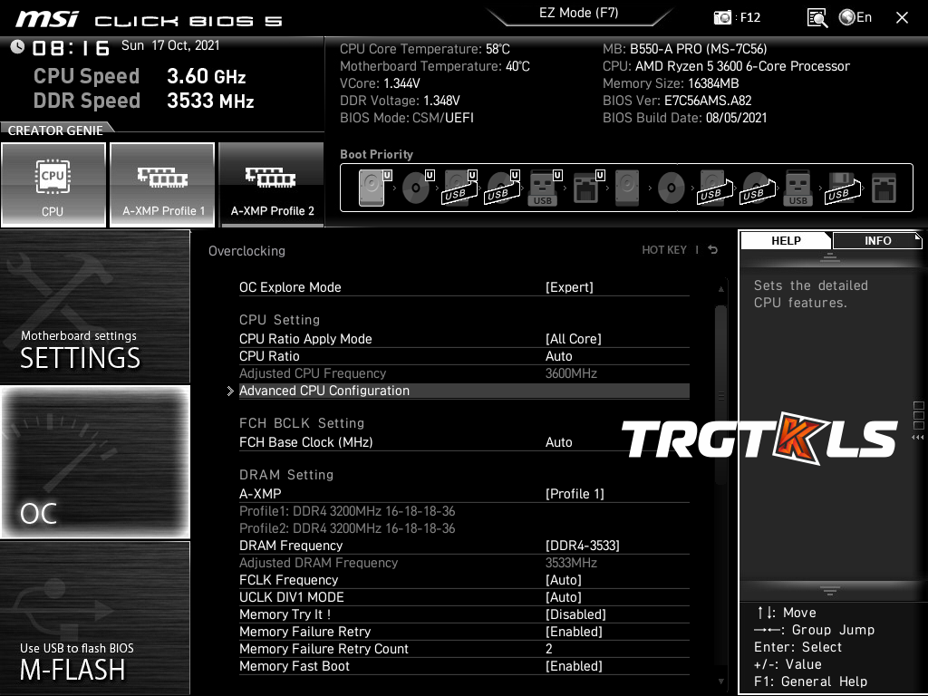
Task: Open the DRAM Frequency DDR4-3533 dropdown
Action: [582, 546]
